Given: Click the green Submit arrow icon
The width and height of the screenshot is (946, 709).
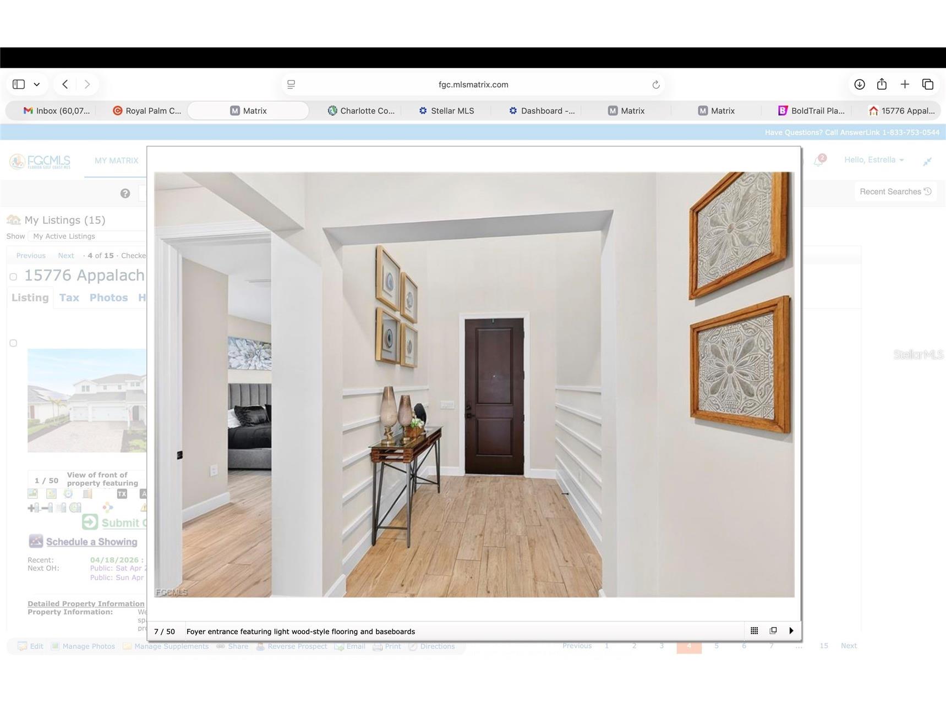Looking at the screenshot, I should click(90, 522).
